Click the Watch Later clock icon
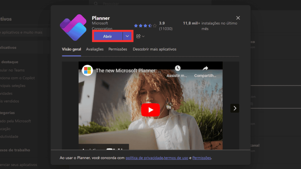301x169 pixels. [x=178, y=68]
